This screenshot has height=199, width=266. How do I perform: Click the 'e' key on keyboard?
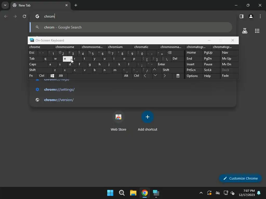click(68, 59)
